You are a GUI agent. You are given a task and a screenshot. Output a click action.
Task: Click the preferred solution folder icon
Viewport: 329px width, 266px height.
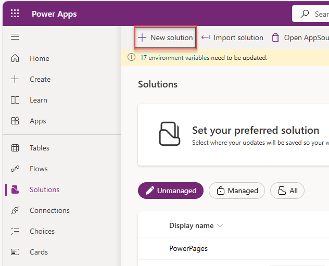170,134
